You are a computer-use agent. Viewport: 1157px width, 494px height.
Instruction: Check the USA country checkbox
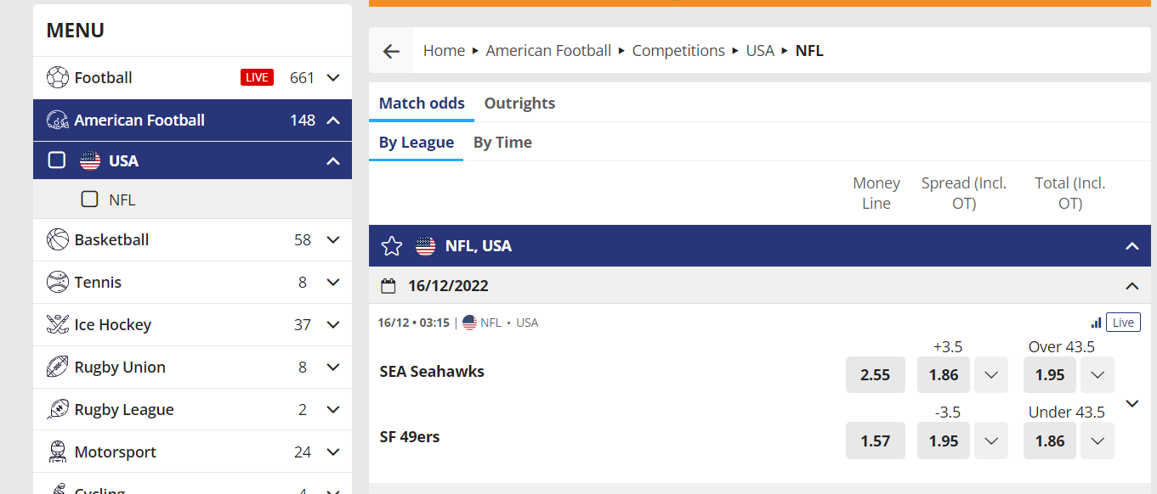[x=57, y=160]
